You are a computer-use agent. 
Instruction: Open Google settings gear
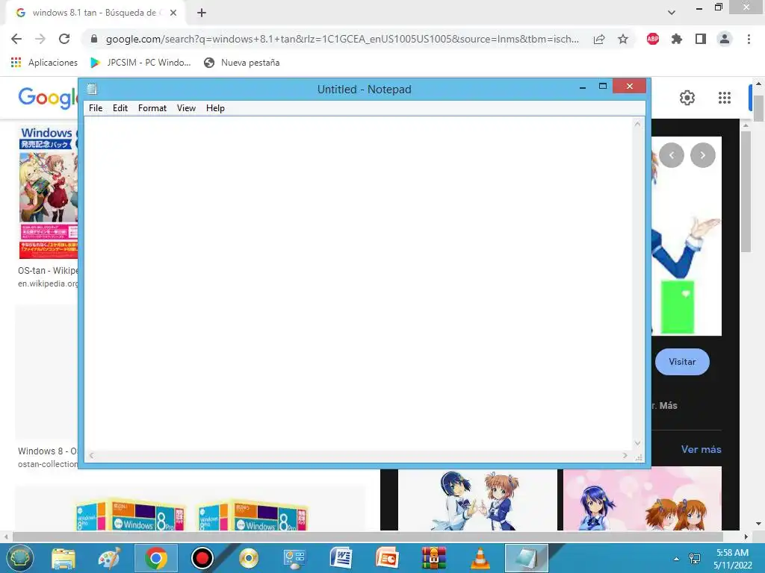[687, 98]
